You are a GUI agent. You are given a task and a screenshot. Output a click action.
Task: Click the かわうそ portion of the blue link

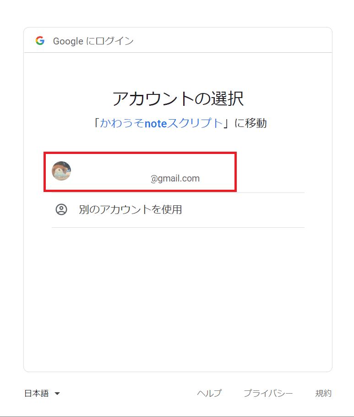click(122, 123)
